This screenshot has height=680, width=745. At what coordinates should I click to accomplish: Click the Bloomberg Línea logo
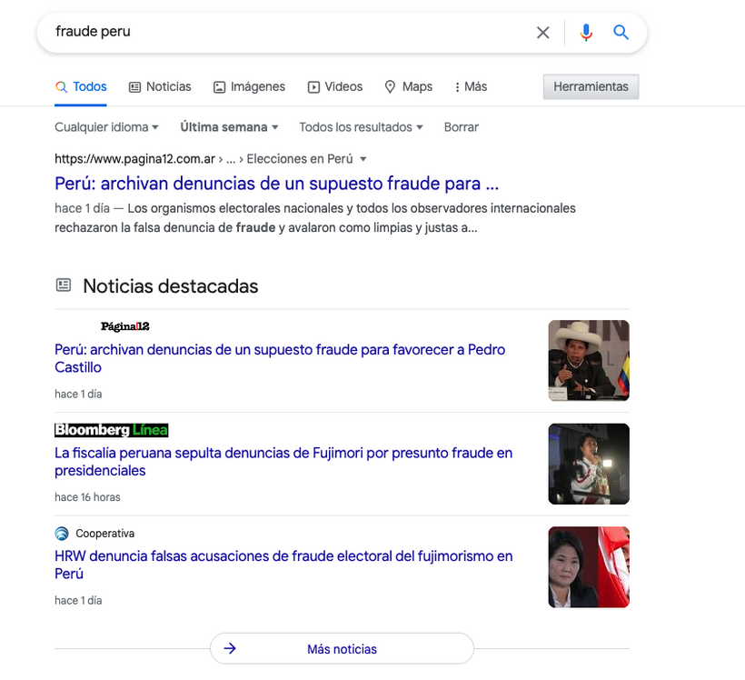point(111,430)
